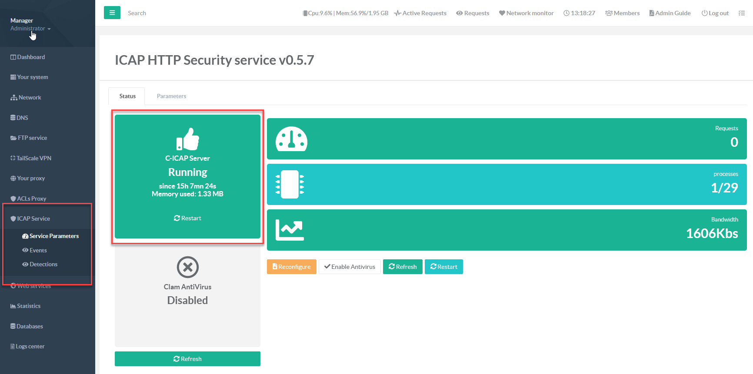Open the Events eye item in sidebar

[x=34, y=250]
